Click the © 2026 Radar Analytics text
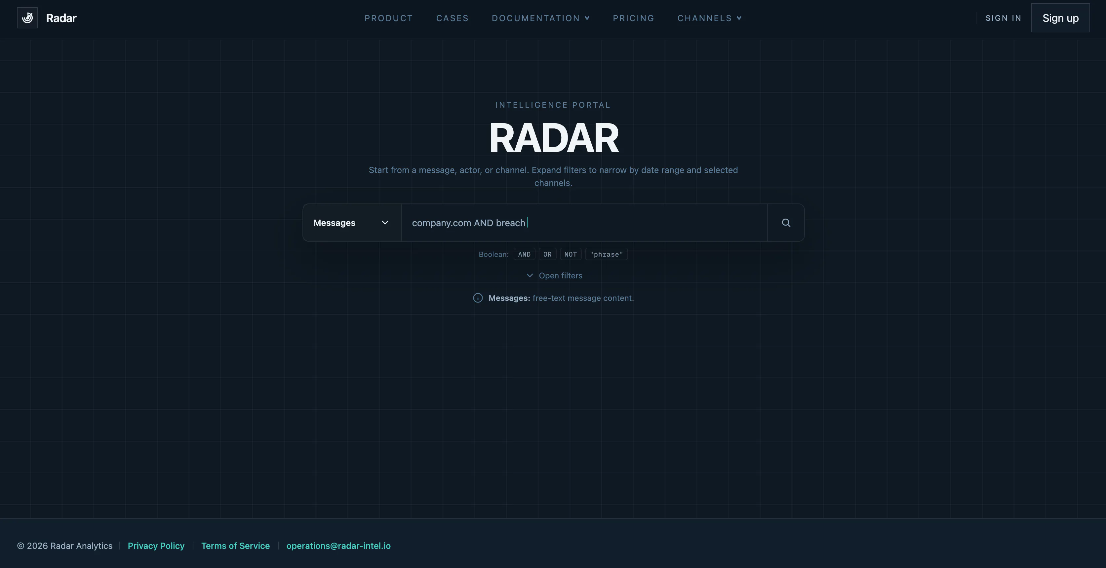1106x568 pixels. (x=65, y=546)
